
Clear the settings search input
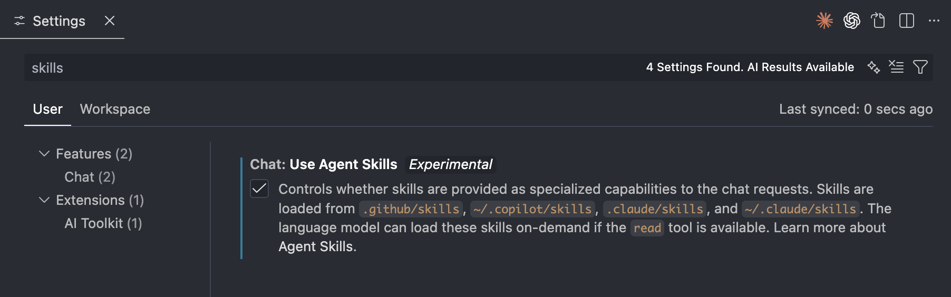896,67
